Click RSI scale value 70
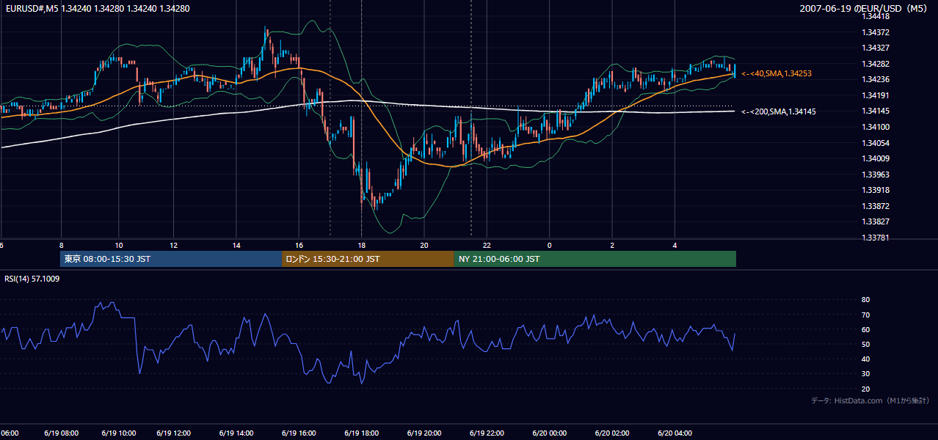Screen dimensions: 938x440 click(866, 315)
